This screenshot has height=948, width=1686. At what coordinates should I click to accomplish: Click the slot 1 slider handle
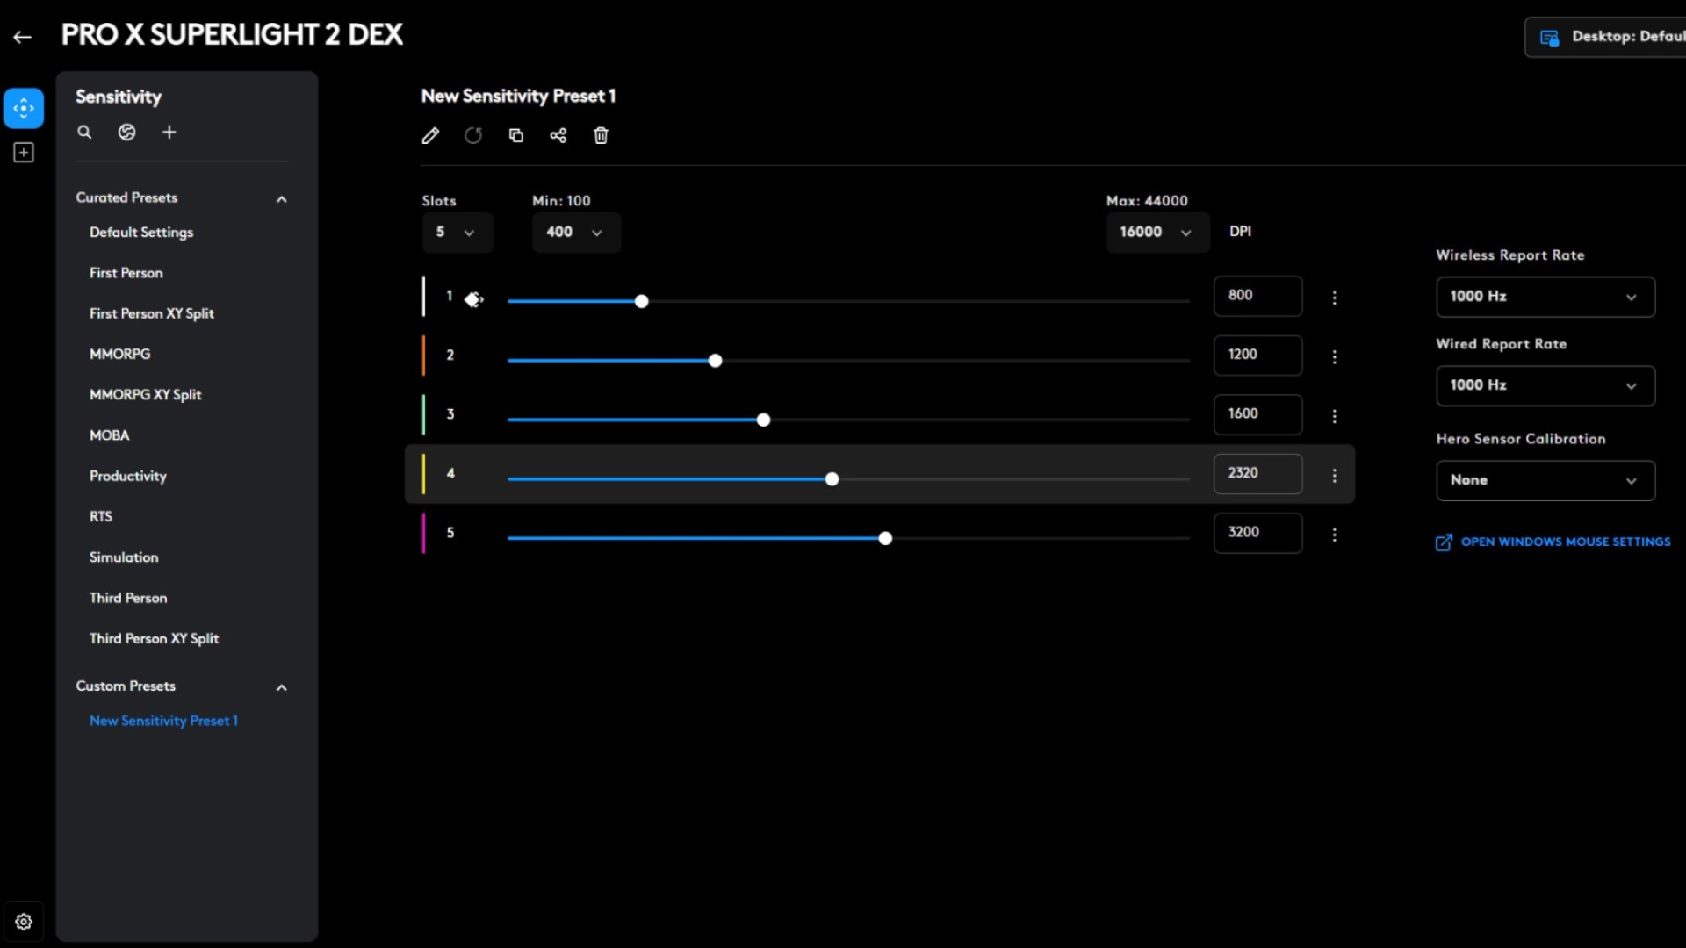tap(642, 302)
